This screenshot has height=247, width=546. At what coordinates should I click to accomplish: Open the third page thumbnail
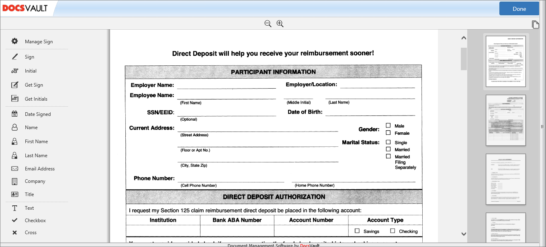point(506,179)
